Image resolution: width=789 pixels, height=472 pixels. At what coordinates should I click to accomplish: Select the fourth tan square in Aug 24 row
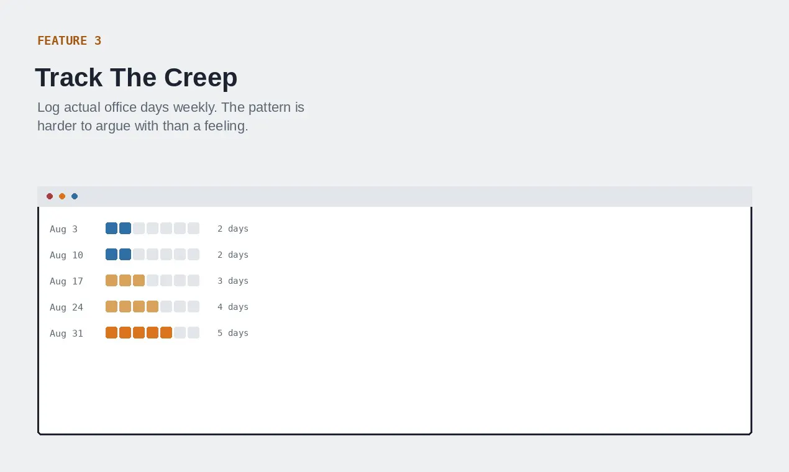(x=153, y=307)
